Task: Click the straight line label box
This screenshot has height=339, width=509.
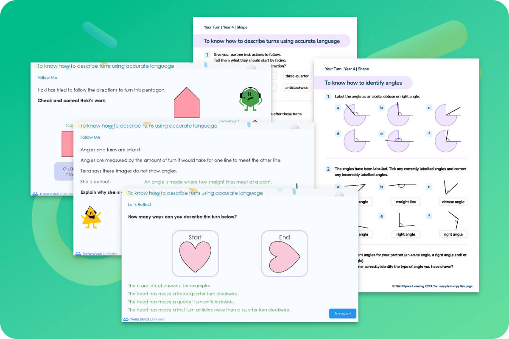Action: point(406,201)
